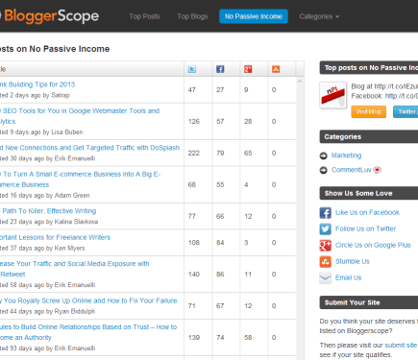Open Lessons for Freelance Writers post
Image resolution: width=418 pixels, height=360 pixels.
coord(55,237)
